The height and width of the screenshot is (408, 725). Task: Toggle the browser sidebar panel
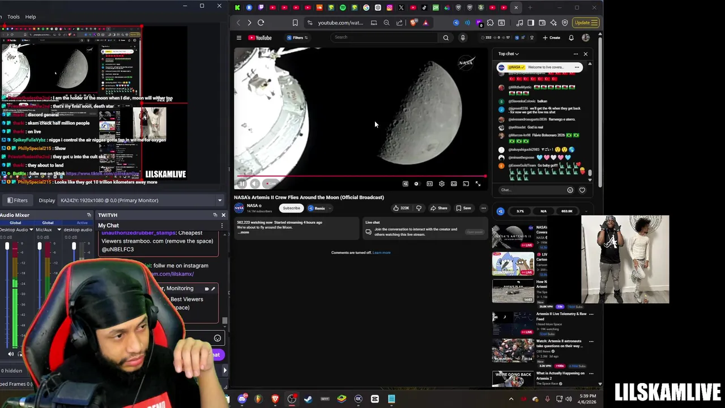point(531,23)
